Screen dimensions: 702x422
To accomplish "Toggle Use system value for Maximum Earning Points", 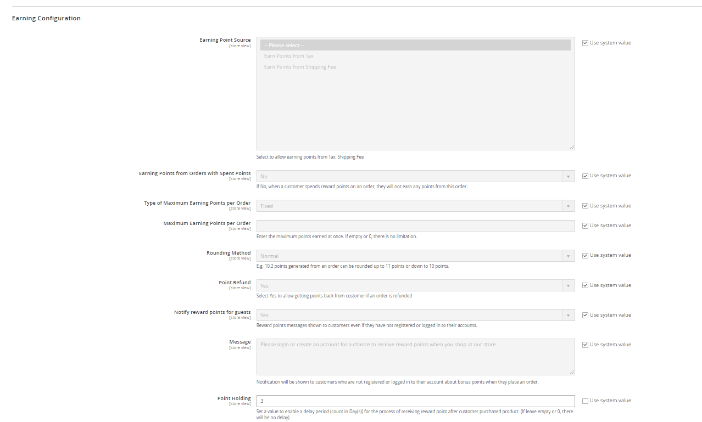I will (x=585, y=226).
